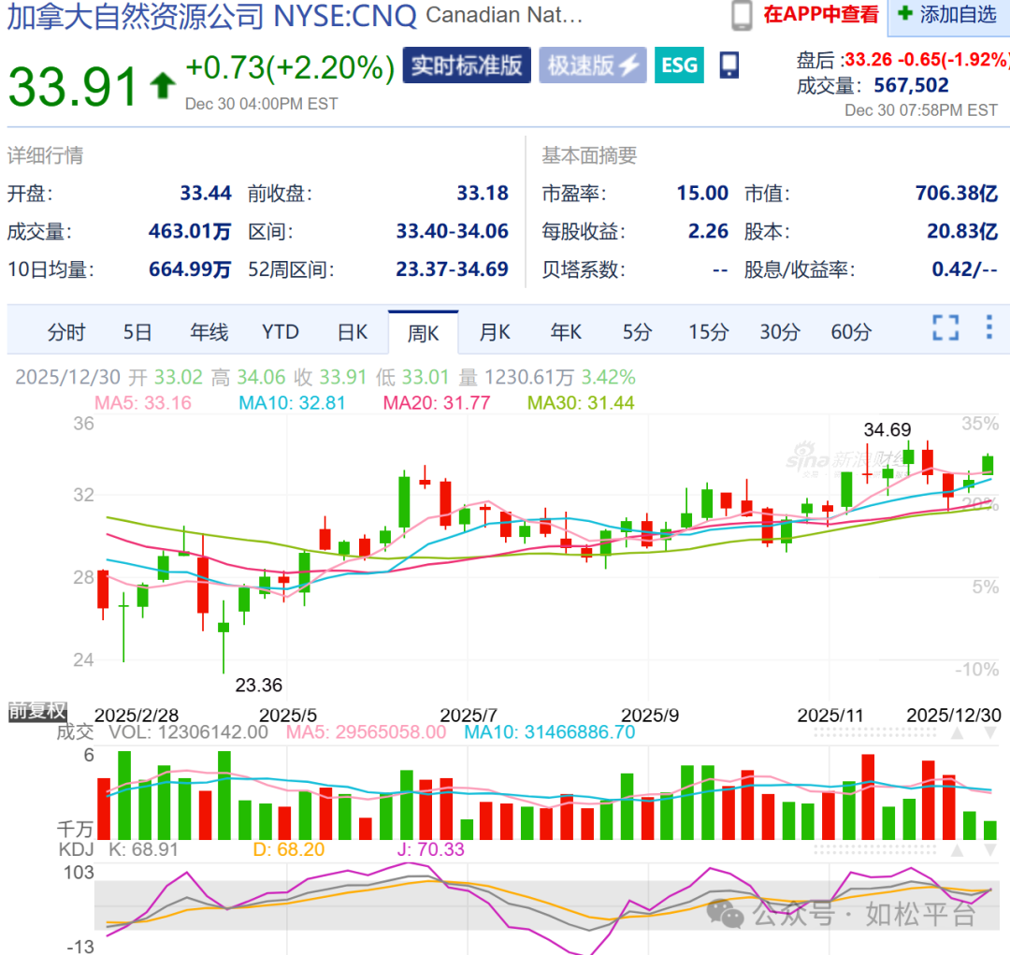Viewport: 1010px width, 955px height.
Task: Select the 日K daily chart tab
Action: tap(353, 332)
